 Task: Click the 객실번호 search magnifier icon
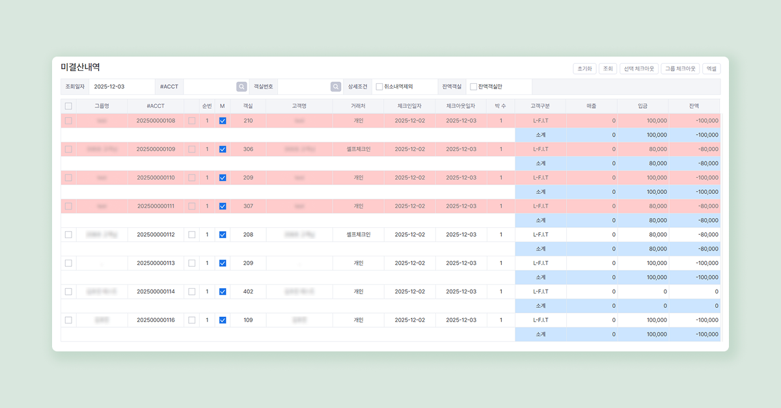pyautogui.click(x=336, y=87)
